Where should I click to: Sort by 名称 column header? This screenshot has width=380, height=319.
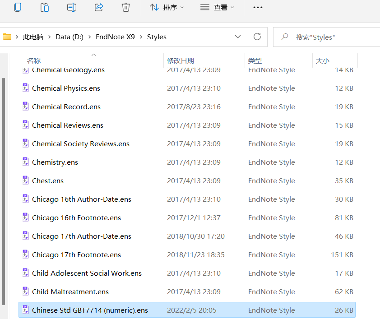34,60
